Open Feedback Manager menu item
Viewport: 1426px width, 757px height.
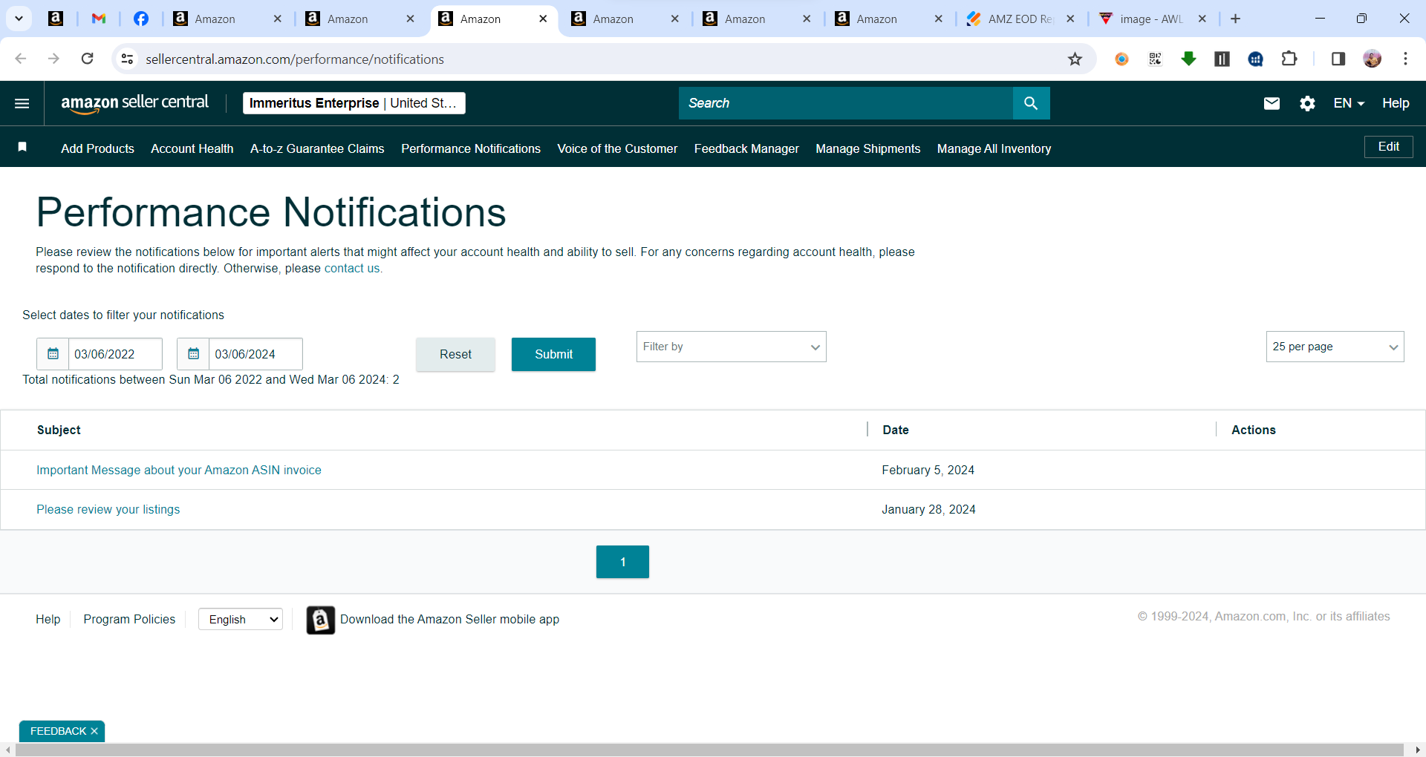click(746, 148)
